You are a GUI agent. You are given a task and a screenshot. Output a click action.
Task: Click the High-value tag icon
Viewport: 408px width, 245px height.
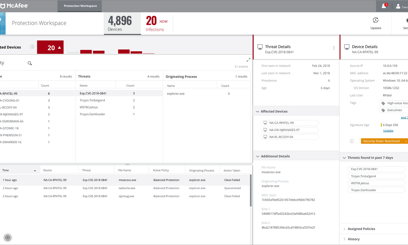(x=384, y=103)
